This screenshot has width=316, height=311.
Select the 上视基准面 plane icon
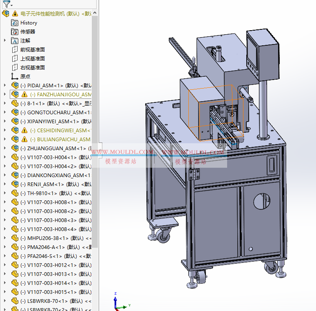(x=15, y=58)
